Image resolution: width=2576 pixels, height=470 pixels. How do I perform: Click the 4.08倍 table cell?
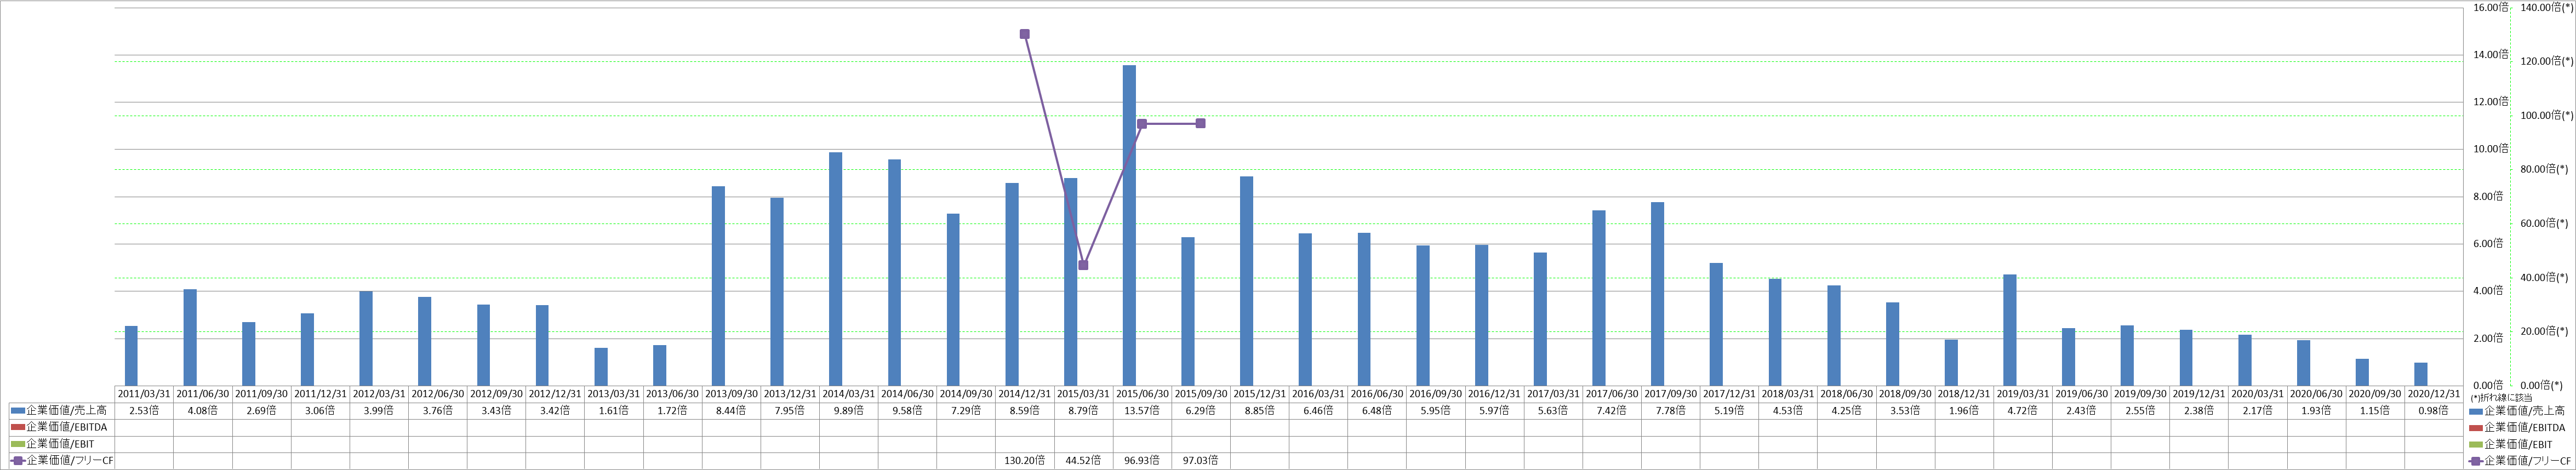203,411
